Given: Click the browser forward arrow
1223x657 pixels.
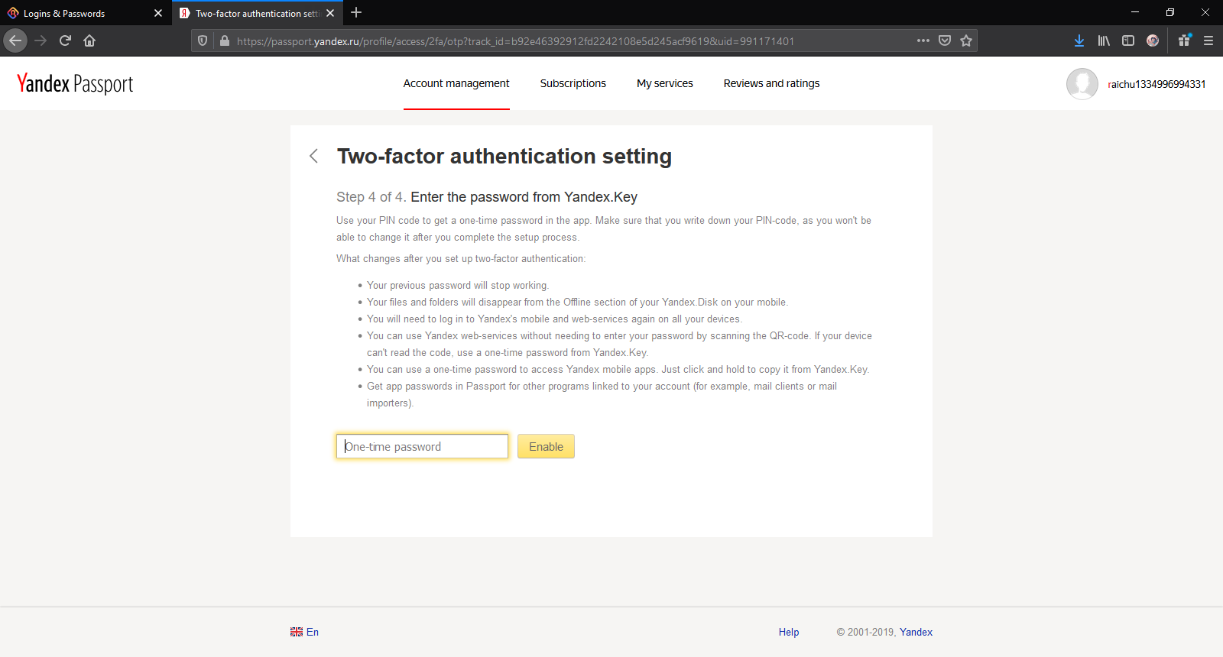Looking at the screenshot, I should pyautogui.click(x=41, y=40).
